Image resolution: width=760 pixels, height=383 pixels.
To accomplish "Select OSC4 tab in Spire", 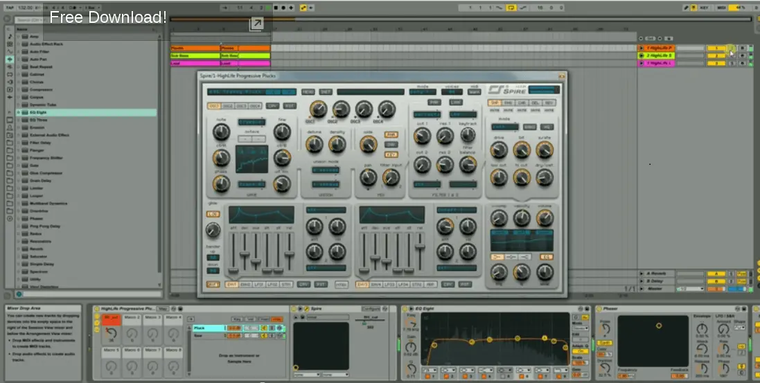I will (x=255, y=106).
